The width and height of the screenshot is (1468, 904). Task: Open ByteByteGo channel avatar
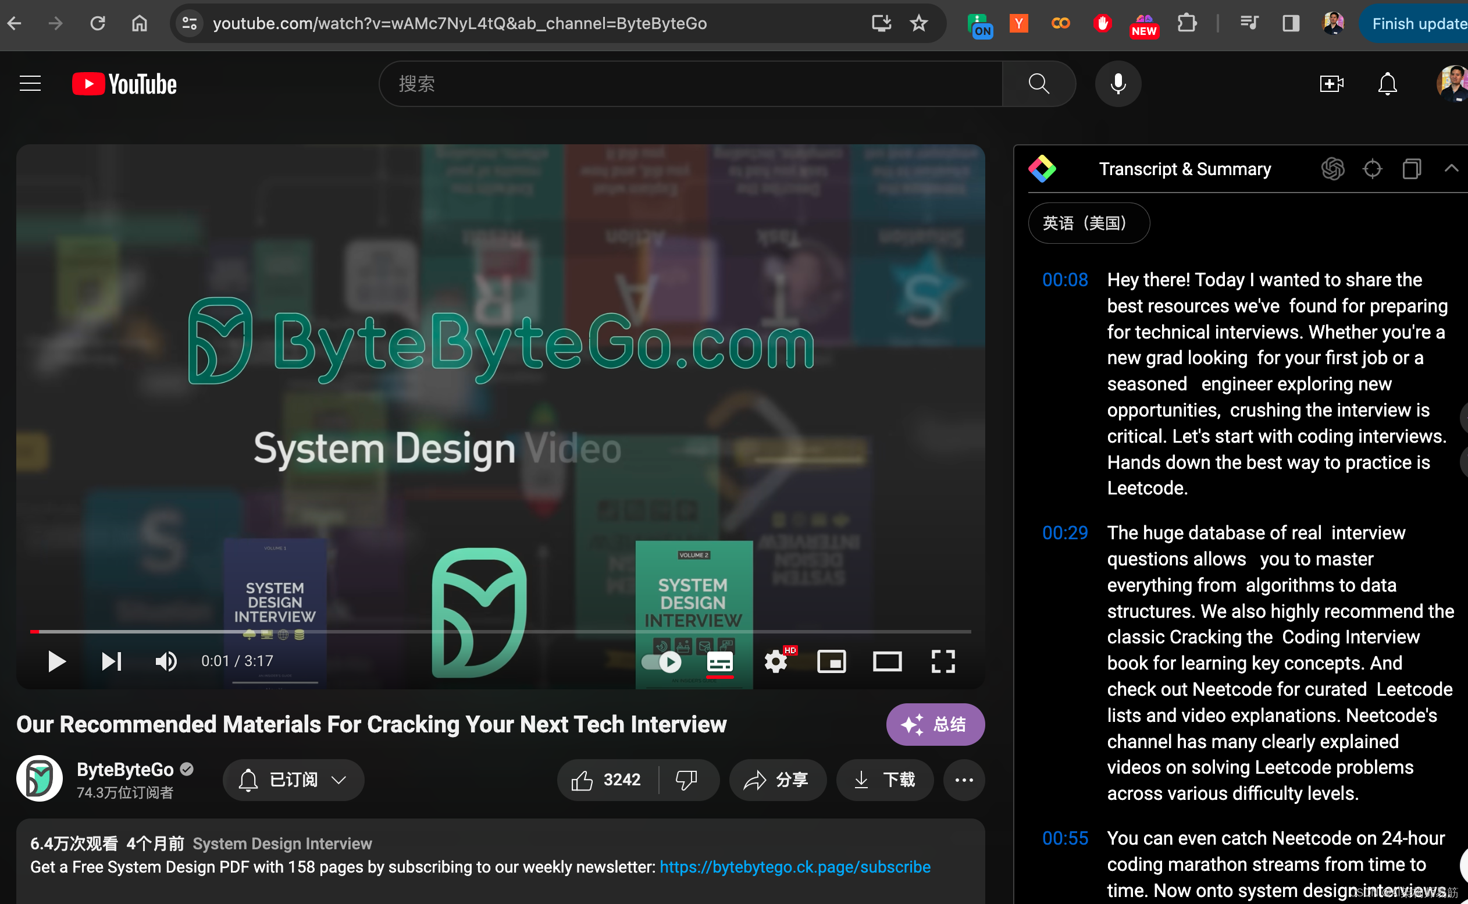(40, 778)
